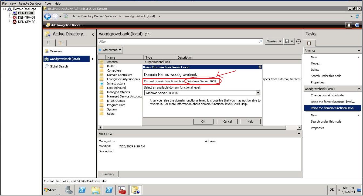This screenshot has height=196, width=363.
Task: Click the refresh icon in the address bar
Action: tap(358, 16)
